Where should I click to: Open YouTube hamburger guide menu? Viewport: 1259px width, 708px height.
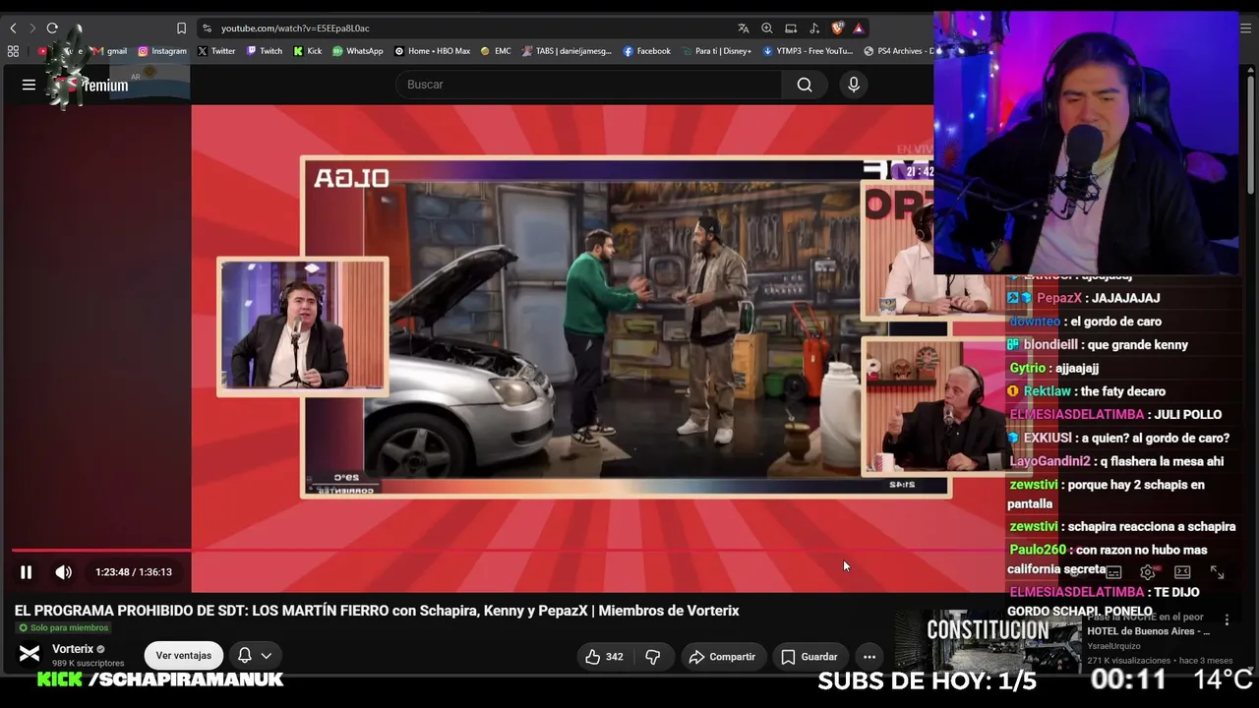(x=29, y=85)
